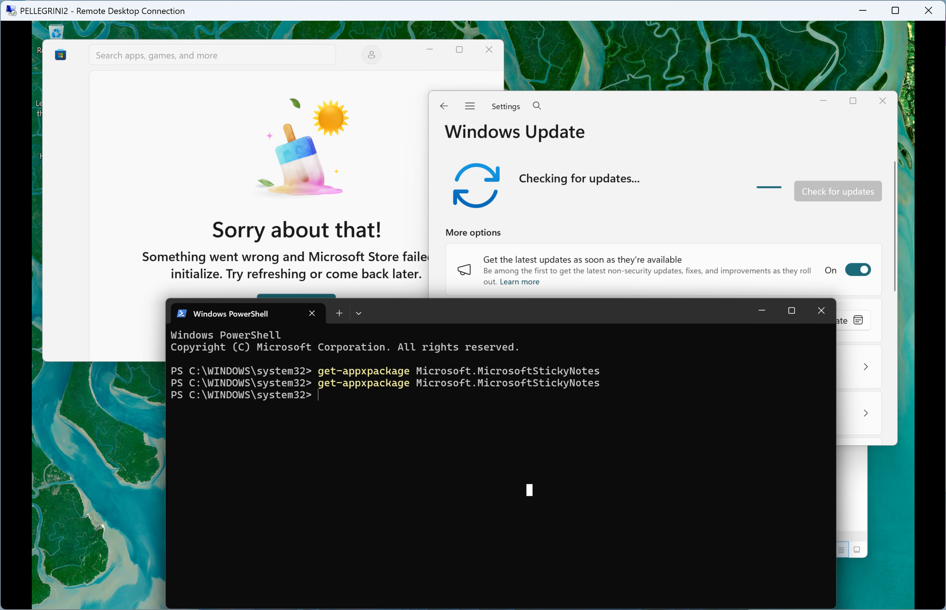Click the large icons view button behind Settings
The width and height of the screenshot is (946, 610).
856,550
